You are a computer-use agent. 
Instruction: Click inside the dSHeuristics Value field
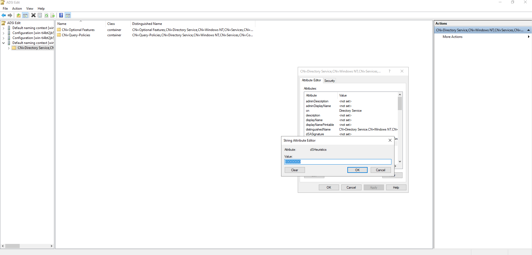(x=337, y=162)
